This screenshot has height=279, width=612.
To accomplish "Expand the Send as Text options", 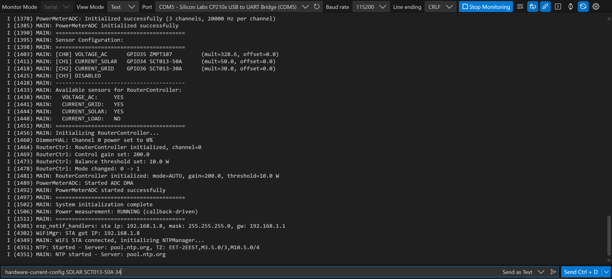I will point(541,272).
